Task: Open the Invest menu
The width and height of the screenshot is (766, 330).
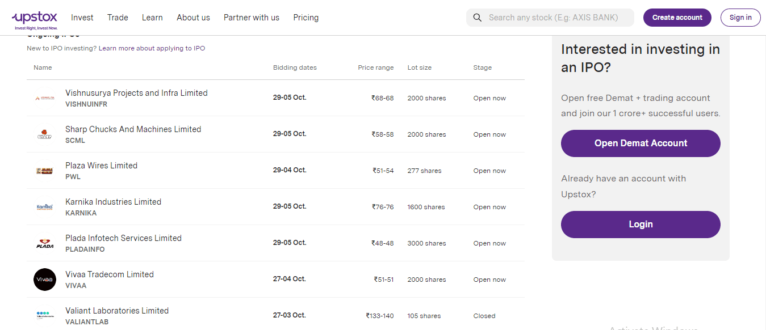Action: click(x=82, y=18)
